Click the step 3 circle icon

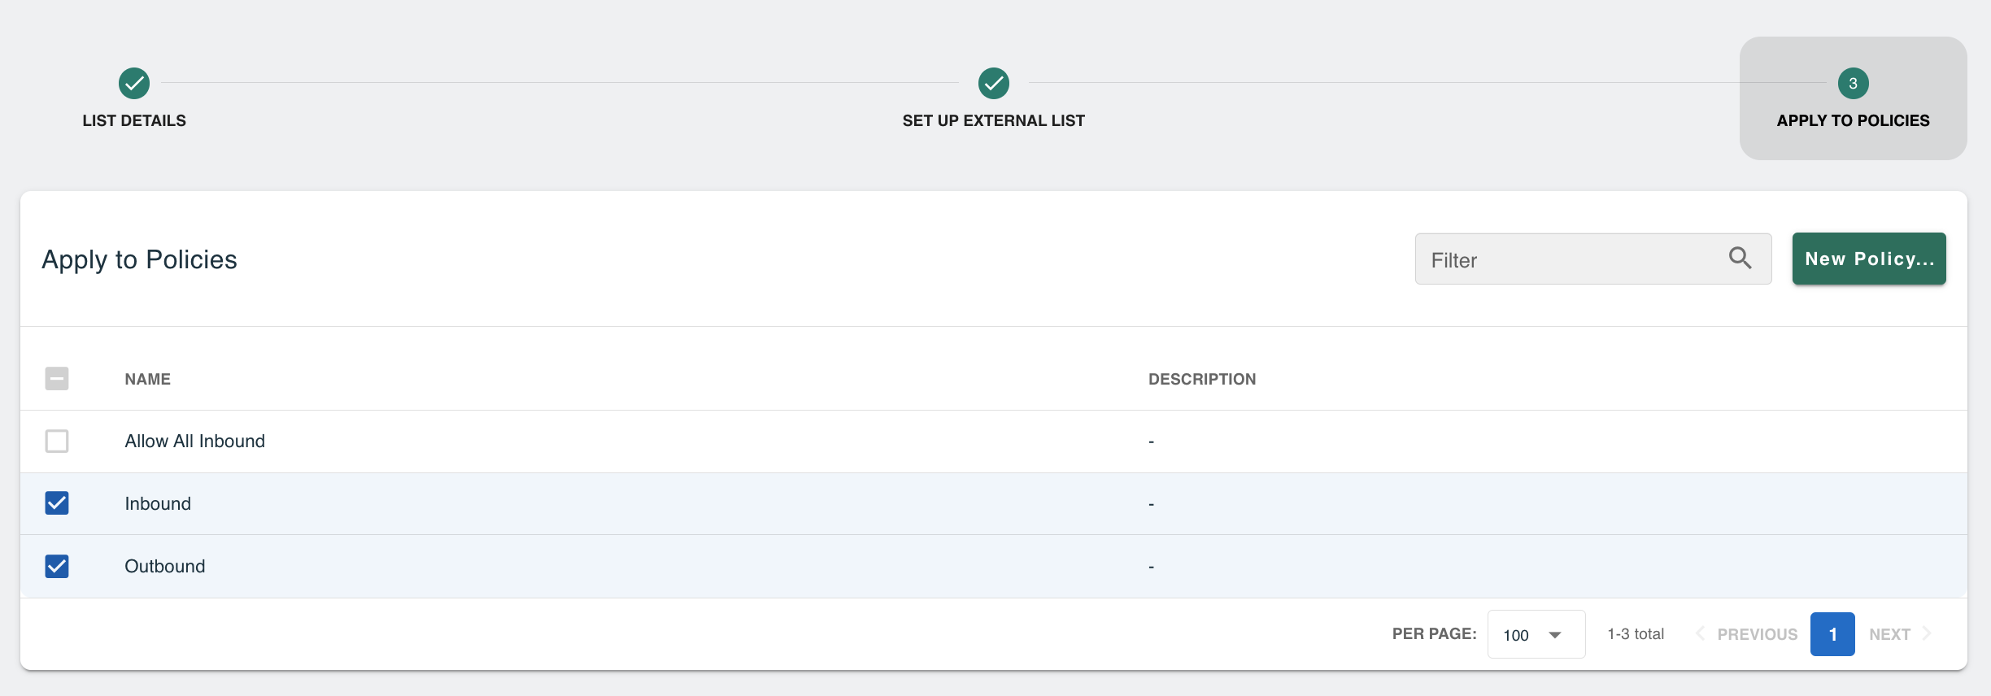(x=1853, y=83)
